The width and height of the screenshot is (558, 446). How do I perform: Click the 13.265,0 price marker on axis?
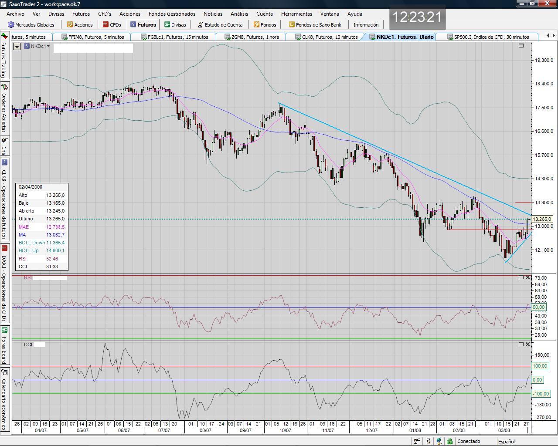543,219
